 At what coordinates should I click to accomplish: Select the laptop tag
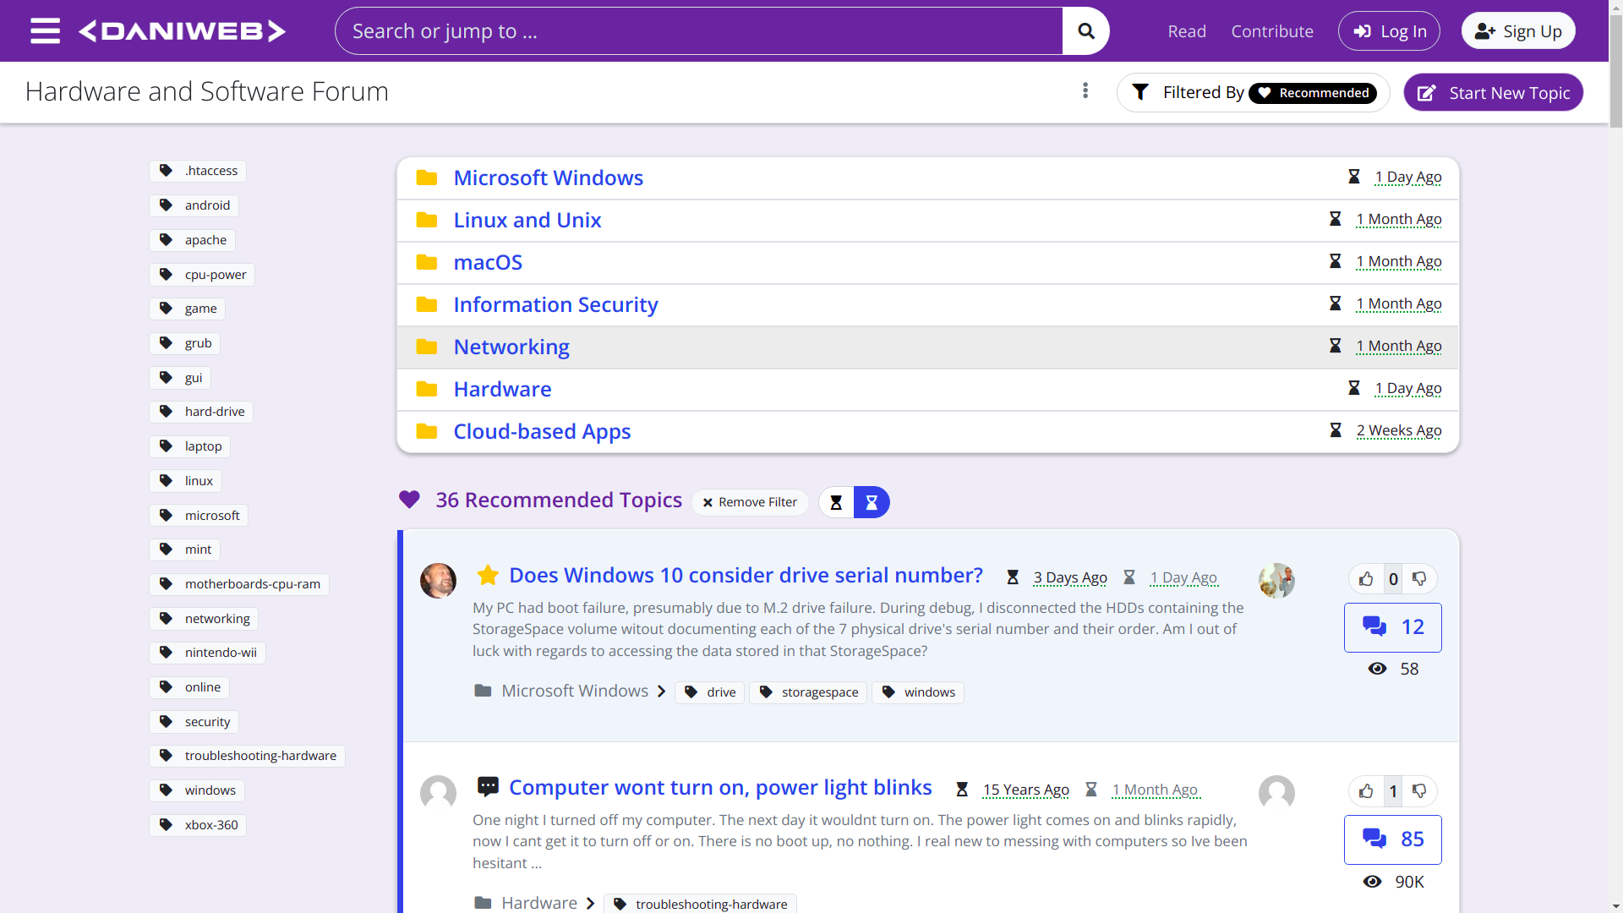pos(190,446)
